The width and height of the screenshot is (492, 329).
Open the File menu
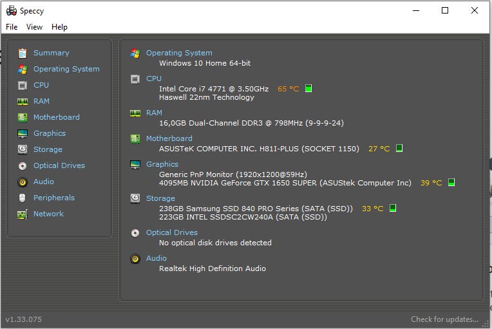click(12, 27)
